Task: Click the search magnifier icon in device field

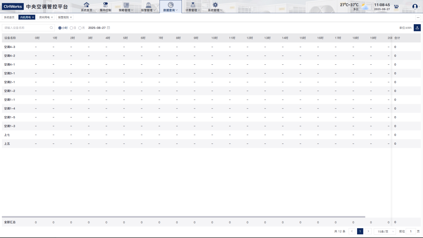Action: point(51,28)
